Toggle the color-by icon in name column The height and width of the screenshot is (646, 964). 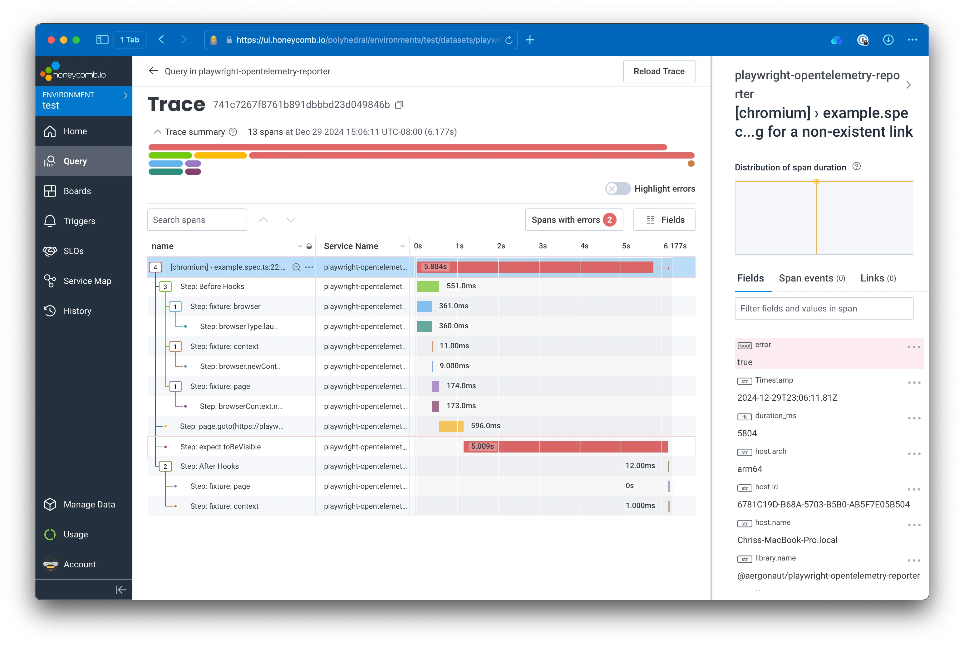tap(309, 246)
